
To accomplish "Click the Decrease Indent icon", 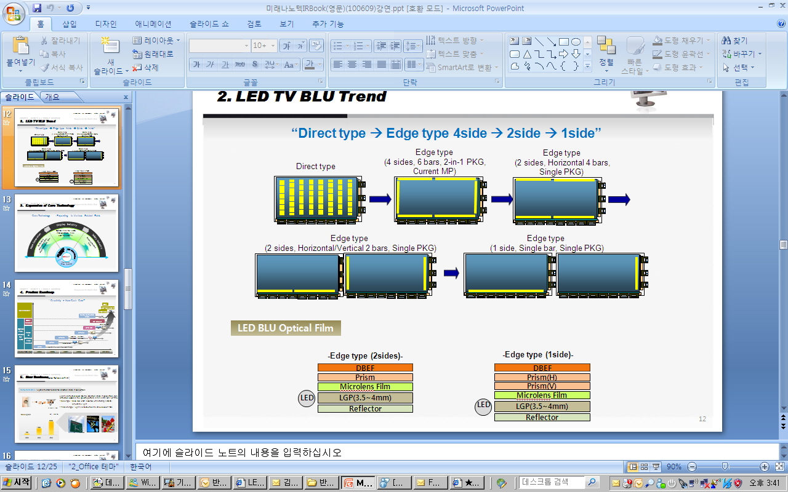I will coord(381,46).
